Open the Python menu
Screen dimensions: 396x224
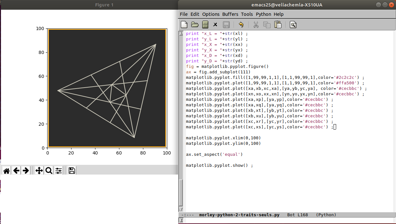[x=263, y=14]
